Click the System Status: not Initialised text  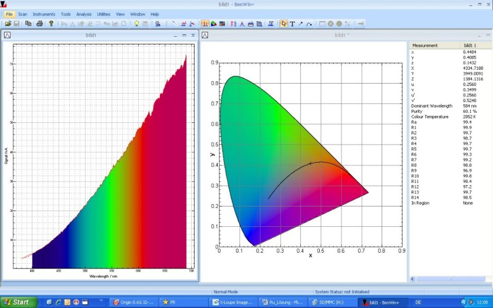pos(342,292)
